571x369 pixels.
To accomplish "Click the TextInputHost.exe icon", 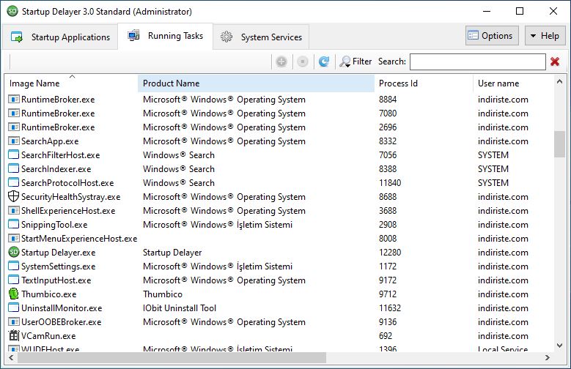I will pos(13,280).
